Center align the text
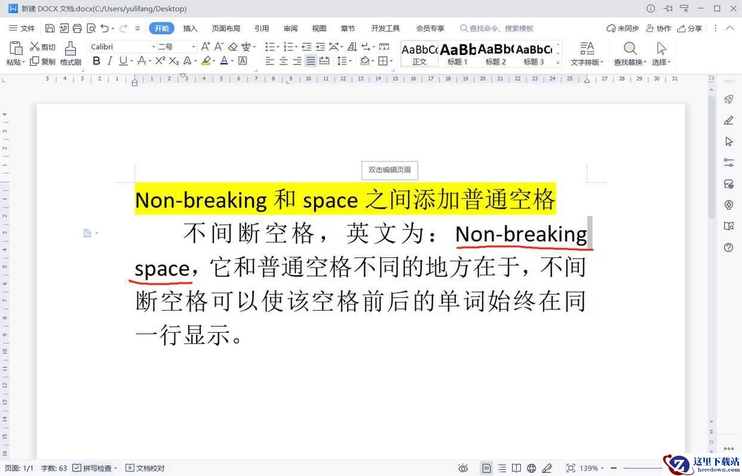 click(284, 61)
